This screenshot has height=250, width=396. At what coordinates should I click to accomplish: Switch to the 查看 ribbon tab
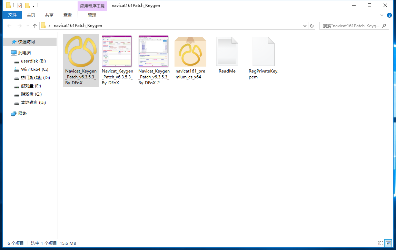[x=68, y=15]
